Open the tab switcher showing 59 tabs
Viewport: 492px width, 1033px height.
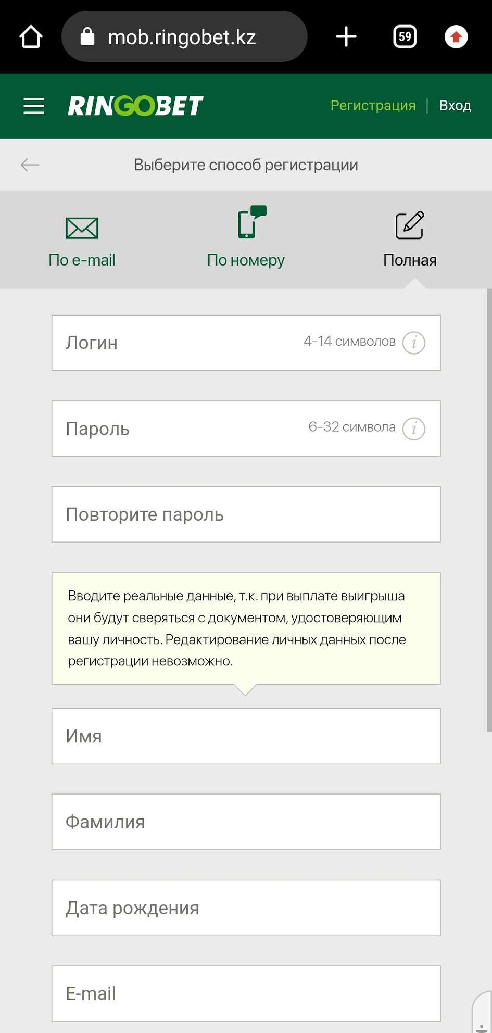405,37
